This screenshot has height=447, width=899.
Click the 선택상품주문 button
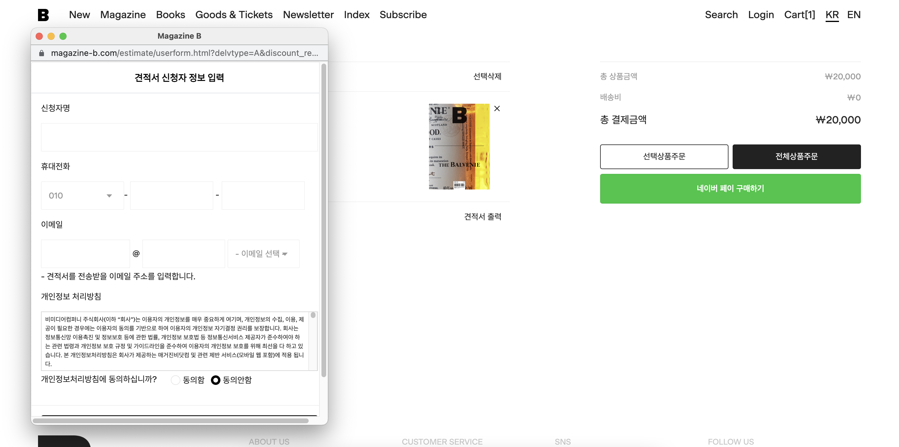click(664, 156)
